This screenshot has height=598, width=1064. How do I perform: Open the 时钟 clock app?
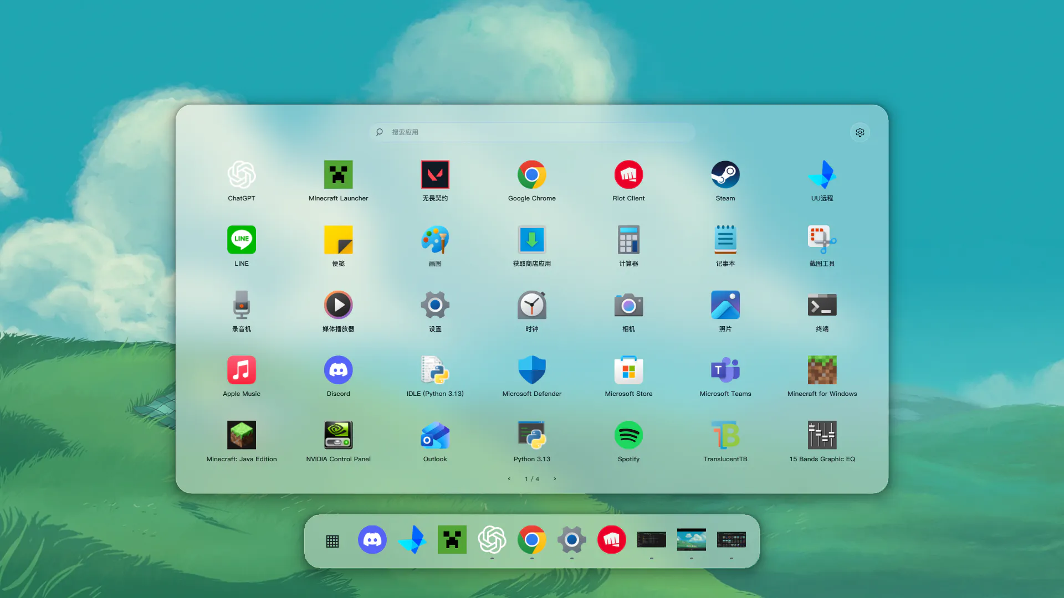[532, 305]
